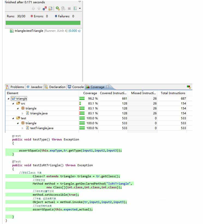The height and width of the screenshot is (224, 203).
Task: Close the Coverage tab
Action: tap(108, 87)
